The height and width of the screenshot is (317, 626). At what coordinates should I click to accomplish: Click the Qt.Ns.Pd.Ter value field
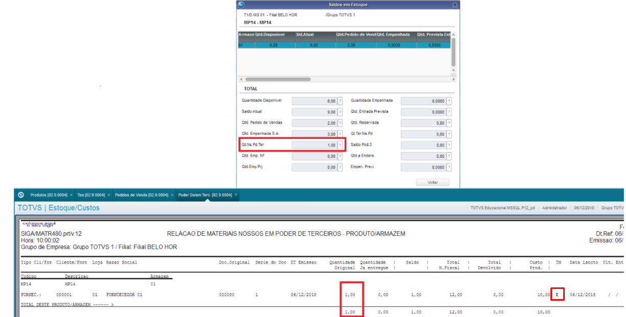(x=314, y=145)
